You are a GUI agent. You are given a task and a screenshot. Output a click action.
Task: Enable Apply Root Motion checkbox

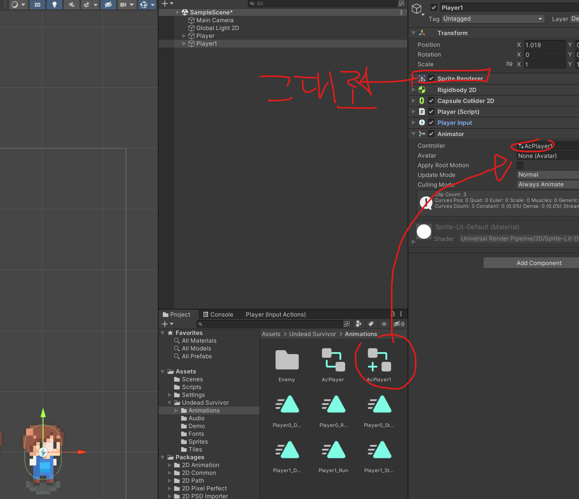[x=520, y=165]
